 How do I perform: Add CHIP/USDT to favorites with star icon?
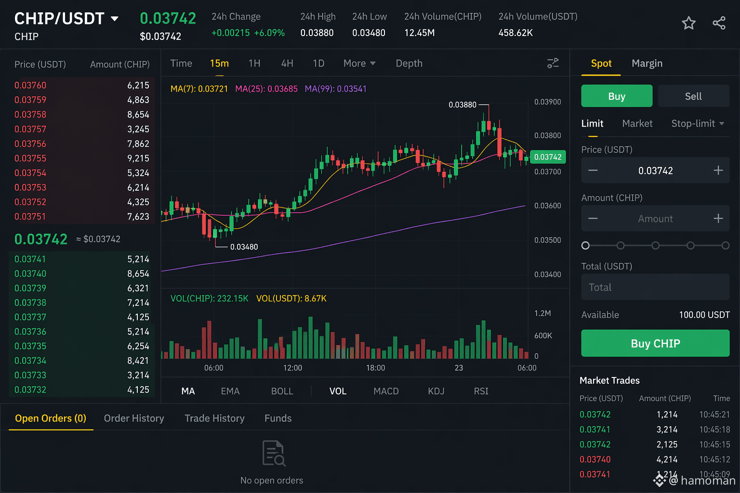pyautogui.click(x=688, y=23)
